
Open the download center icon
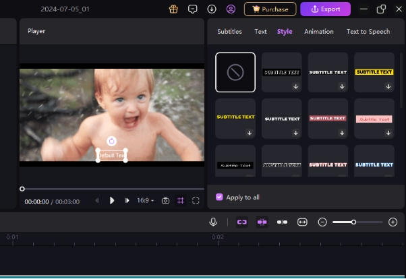[x=212, y=9]
